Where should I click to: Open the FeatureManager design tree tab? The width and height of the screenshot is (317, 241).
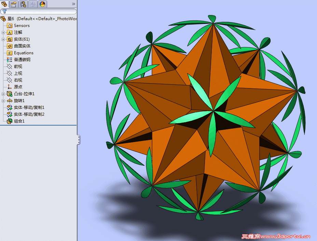point(4,4)
